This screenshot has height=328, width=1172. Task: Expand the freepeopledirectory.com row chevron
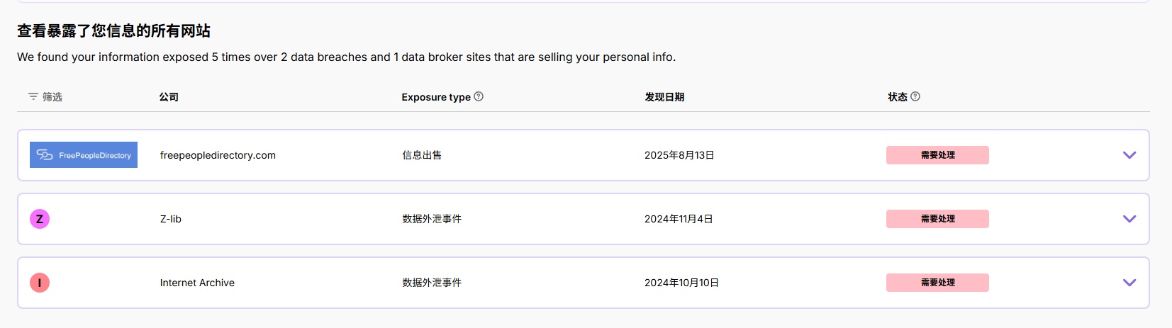(1129, 155)
